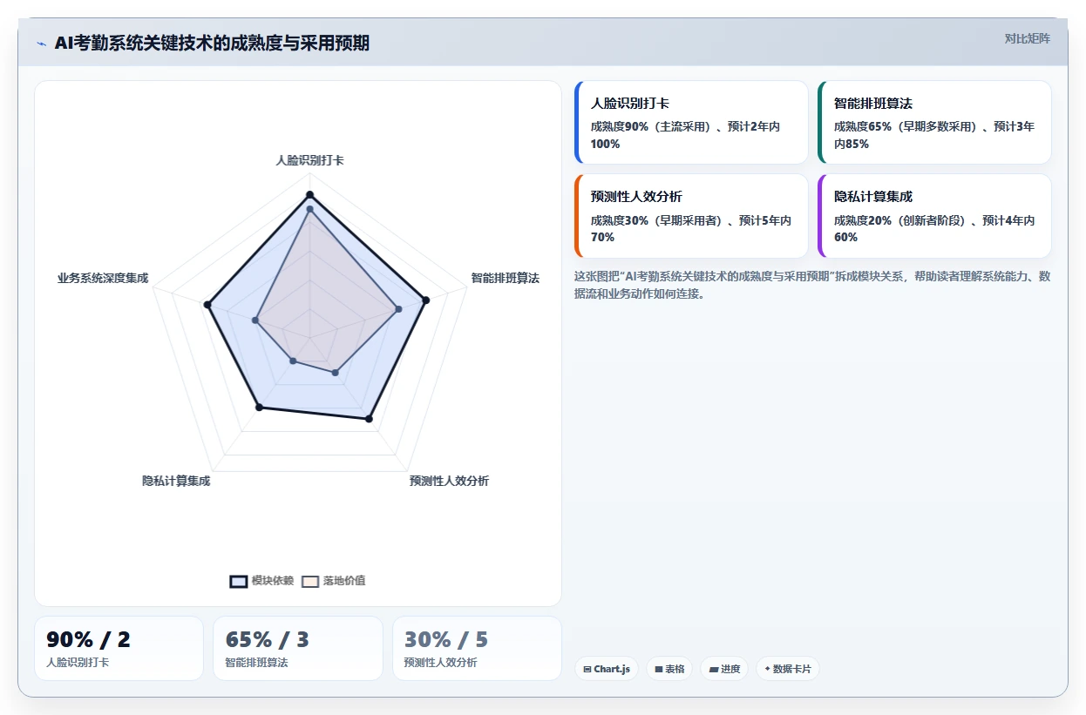1086x715 pixels.
Task: Click the 65% / 3 stat card
Action: pyautogui.click(x=298, y=648)
